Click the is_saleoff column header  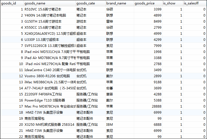[x=195, y=3]
